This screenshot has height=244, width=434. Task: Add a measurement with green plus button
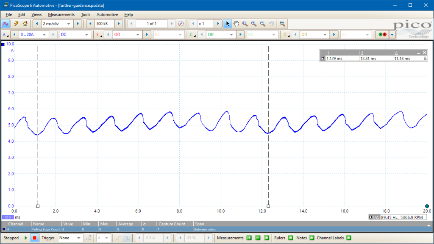point(249,238)
